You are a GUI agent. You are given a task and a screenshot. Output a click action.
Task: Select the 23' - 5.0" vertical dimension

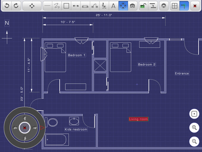[x=22, y=94]
